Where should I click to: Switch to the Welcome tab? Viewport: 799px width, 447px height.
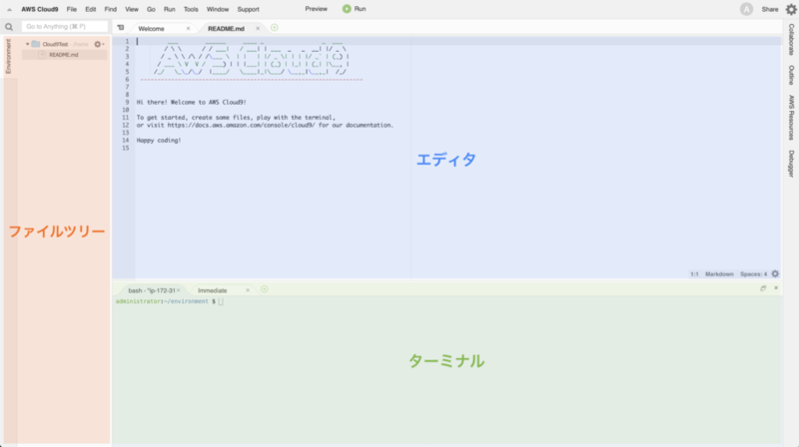(x=152, y=29)
